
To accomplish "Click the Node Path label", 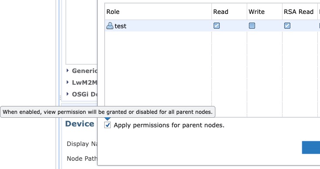I will [82, 159].
